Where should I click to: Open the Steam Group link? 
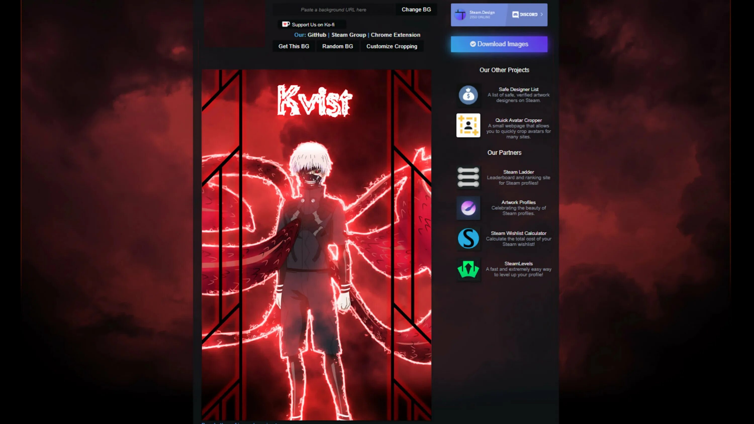coord(349,35)
